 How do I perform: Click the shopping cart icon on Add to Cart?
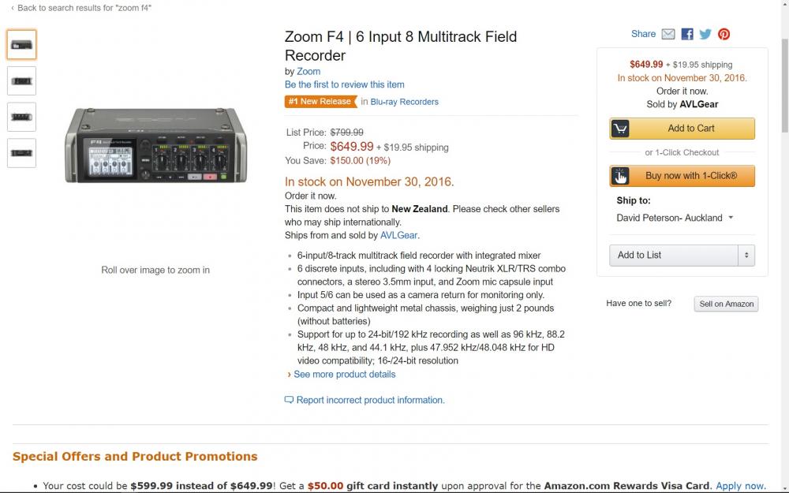click(621, 129)
